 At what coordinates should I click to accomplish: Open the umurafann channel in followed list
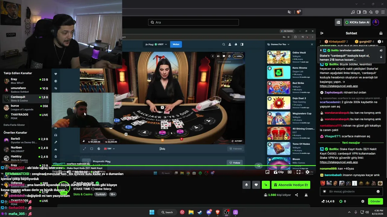tap(26, 90)
